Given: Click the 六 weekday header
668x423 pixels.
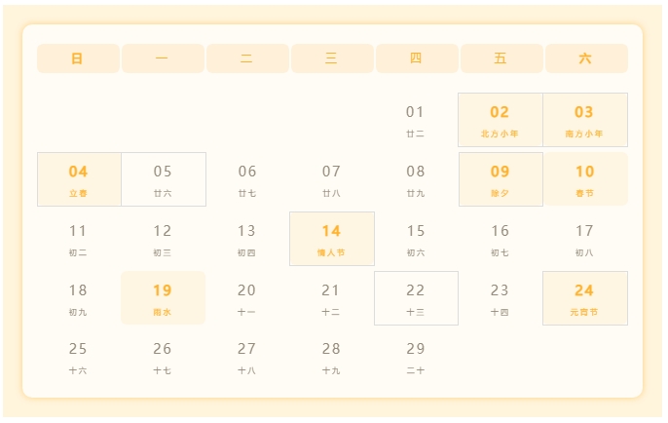Looking at the screenshot, I should (585, 58).
